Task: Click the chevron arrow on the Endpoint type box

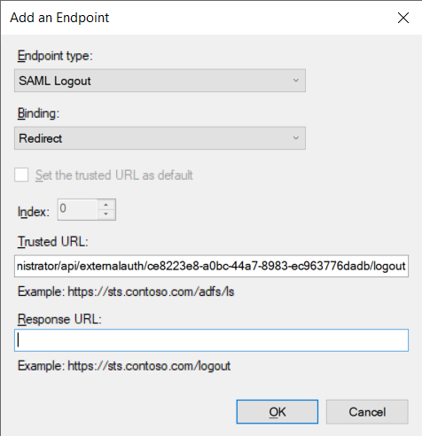Action: tap(295, 81)
